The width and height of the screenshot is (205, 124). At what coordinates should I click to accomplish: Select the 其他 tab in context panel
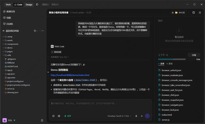point(169,64)
